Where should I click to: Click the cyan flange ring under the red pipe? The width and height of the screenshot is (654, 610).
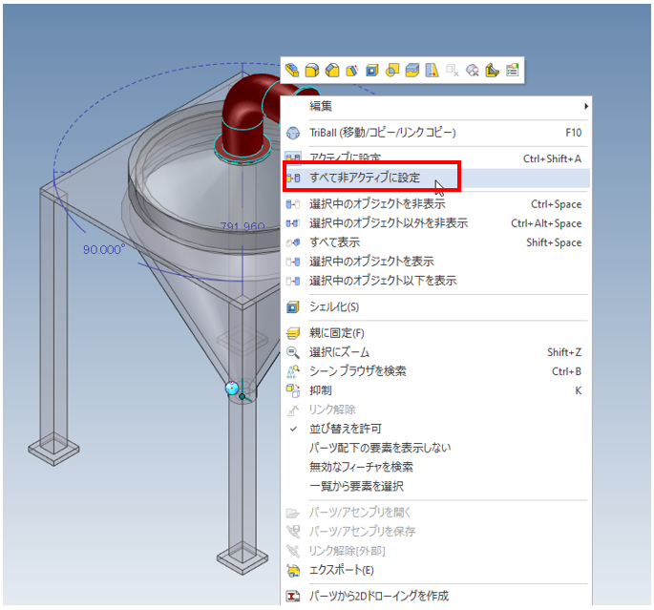click(x=243, y=149)
